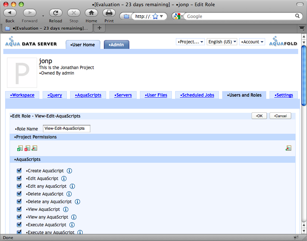Uncheck the View any AquaScript checkbox
This screenshot has height=241, width=307.
19,217
